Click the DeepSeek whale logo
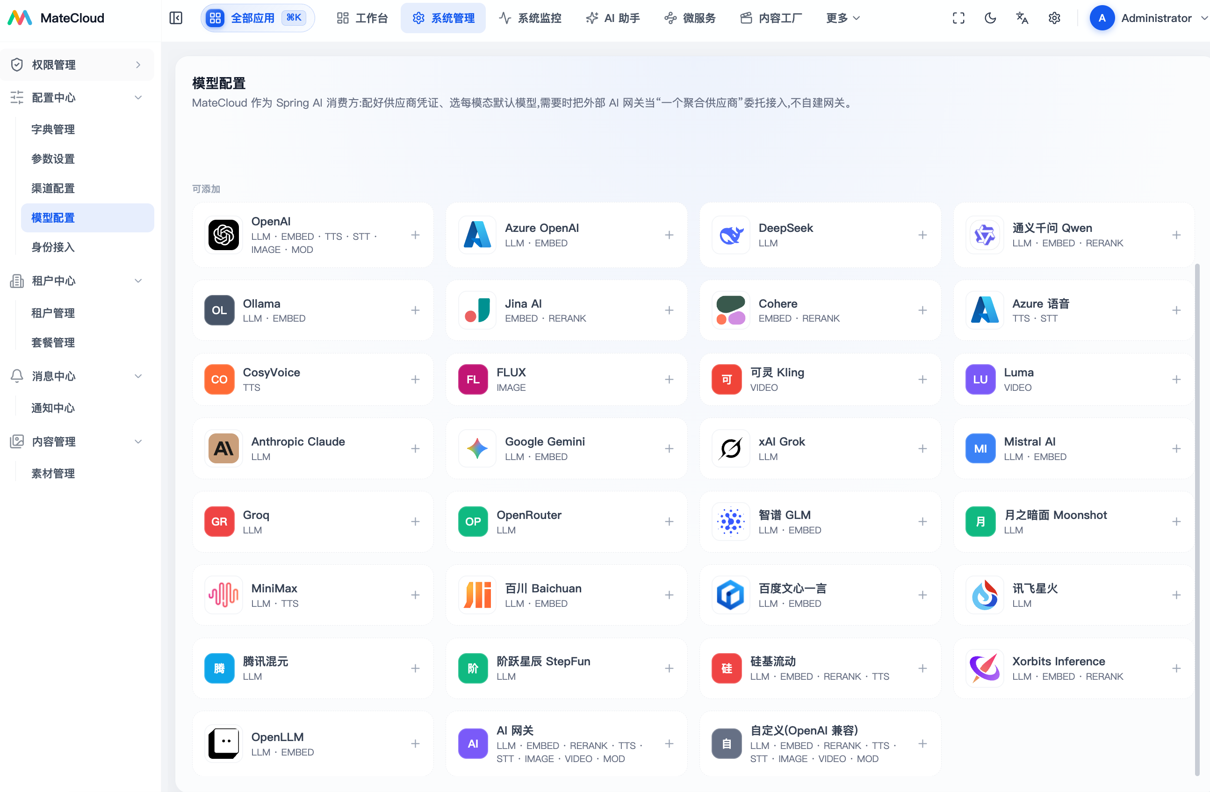Viewport: 1210px width, 792px height. click(x=731, y=235)
